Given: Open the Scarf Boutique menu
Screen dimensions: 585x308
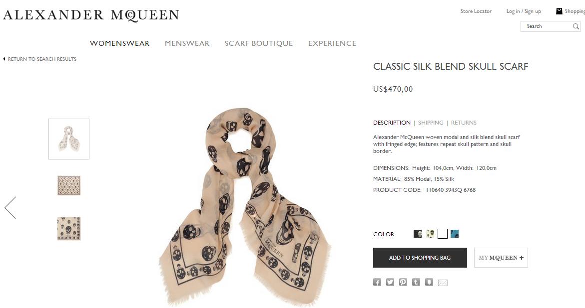Looking at the screenshot, I should pos(259,43).
